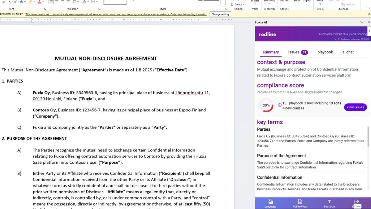Align text right
This screenshot has height=209, width=371.
(63, 2)
